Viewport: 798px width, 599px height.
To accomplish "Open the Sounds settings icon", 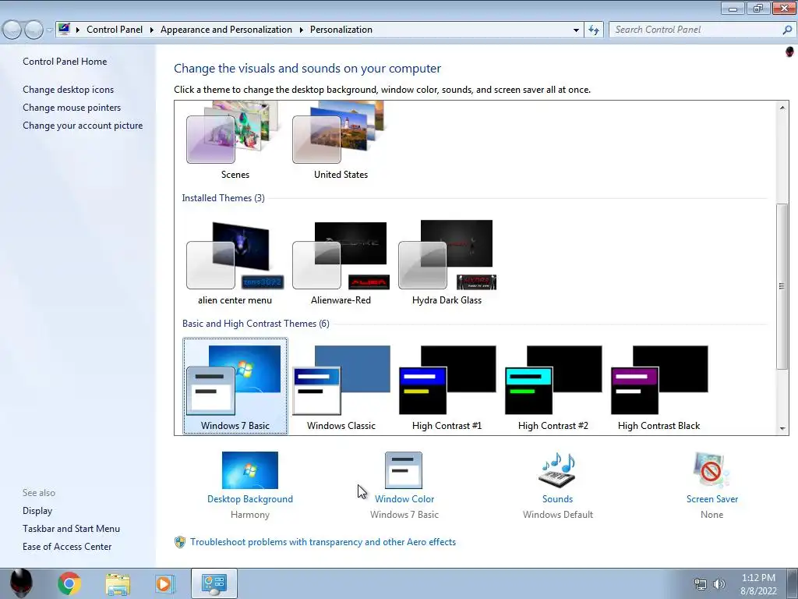I will tap(557, 470).
